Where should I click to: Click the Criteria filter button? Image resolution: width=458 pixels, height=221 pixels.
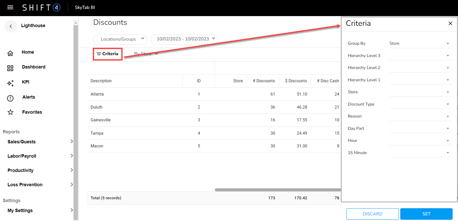pyautogui.click(x=108, y=54)
